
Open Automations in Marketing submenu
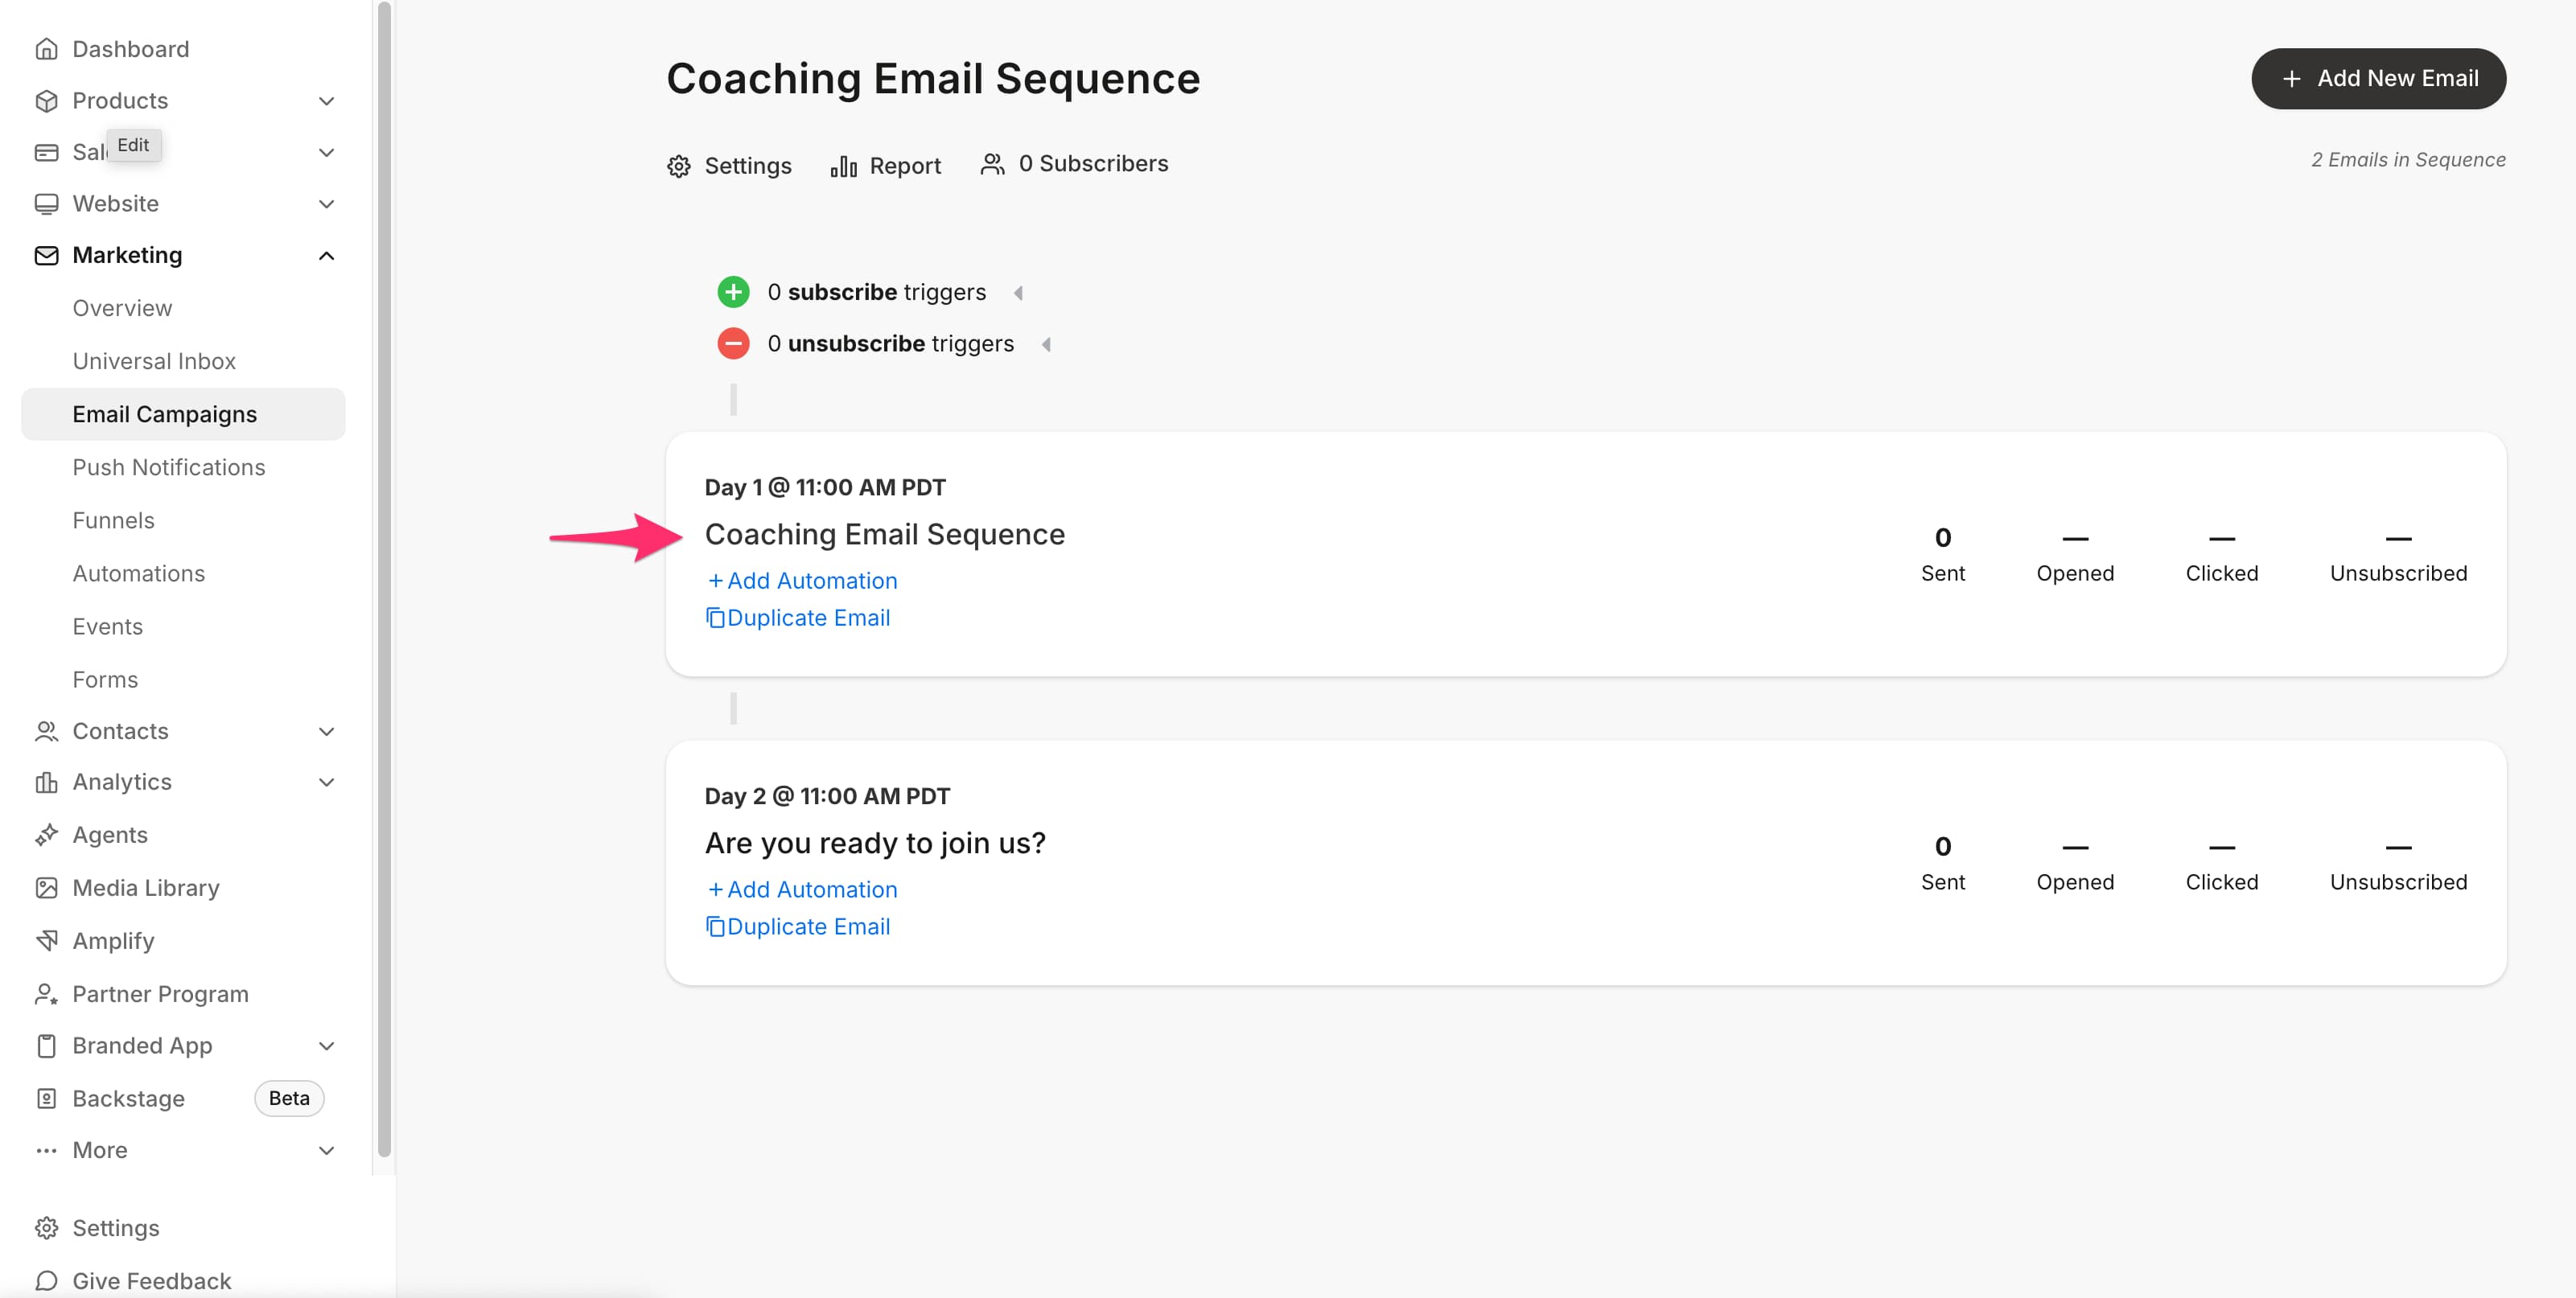(138, 574)
